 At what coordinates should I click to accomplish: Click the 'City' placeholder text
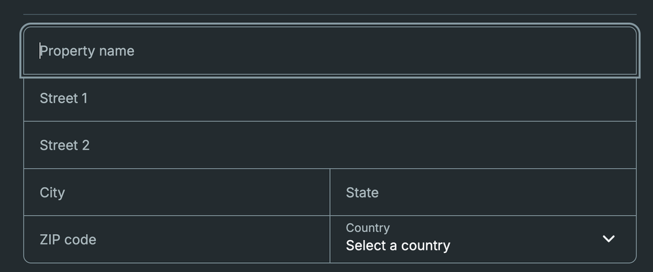coord(52,193)
